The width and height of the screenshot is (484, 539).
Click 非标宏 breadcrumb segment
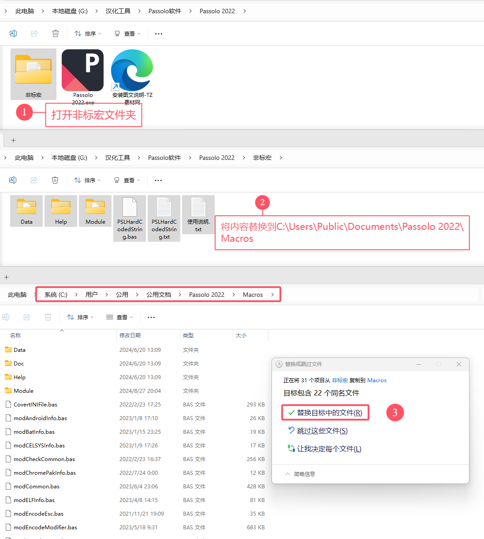262,158
